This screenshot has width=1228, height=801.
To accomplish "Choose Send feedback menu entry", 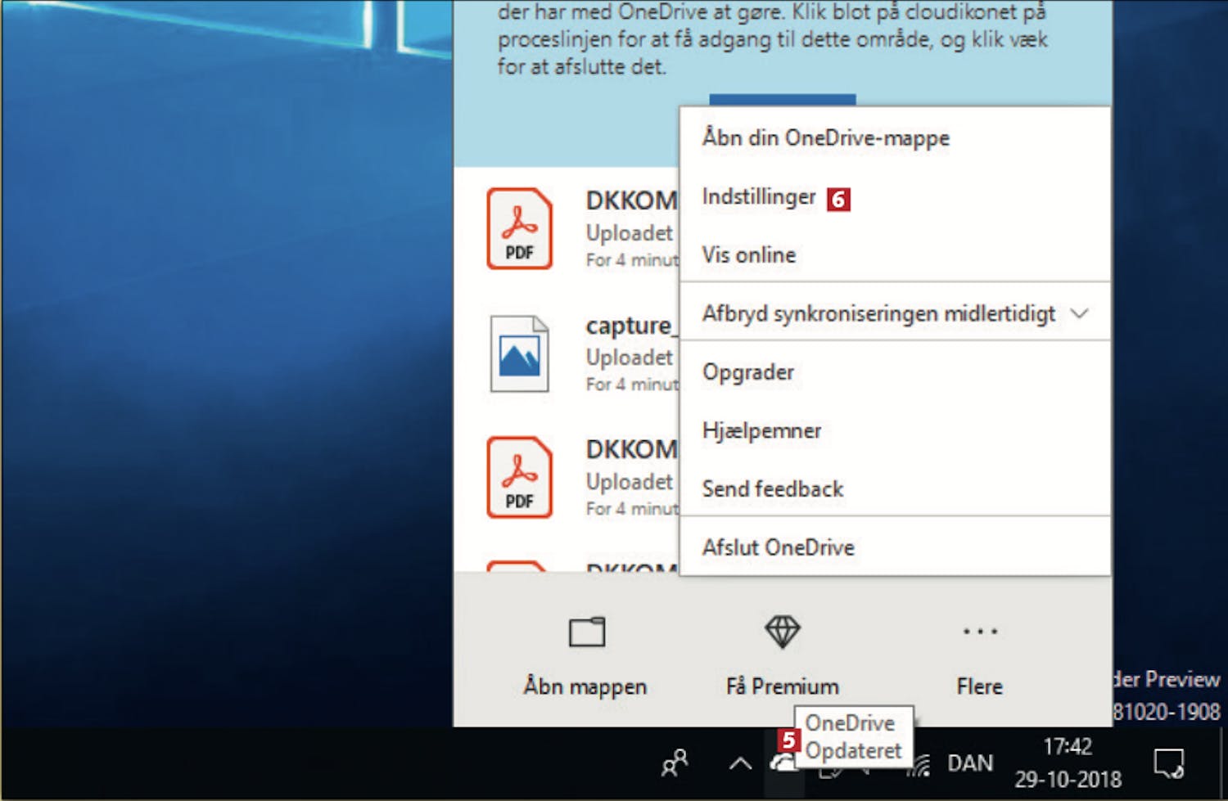I will pyautogui.click(x=895, y=488).
